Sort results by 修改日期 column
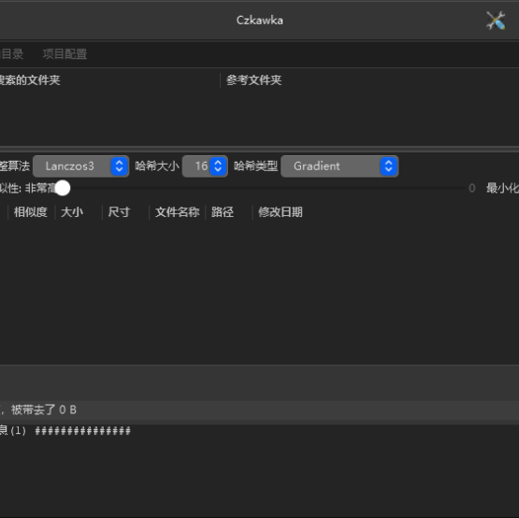 point(281,212)
